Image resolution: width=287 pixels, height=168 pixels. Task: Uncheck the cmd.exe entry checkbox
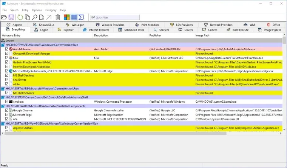pos(7,102)
